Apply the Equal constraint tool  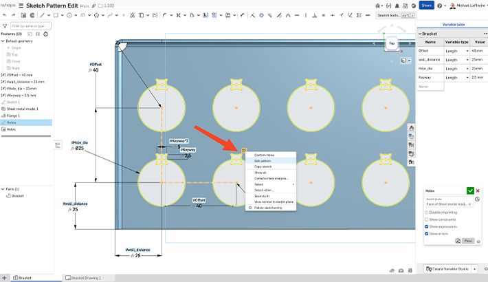pyautogui.click(x=324, y=15)
